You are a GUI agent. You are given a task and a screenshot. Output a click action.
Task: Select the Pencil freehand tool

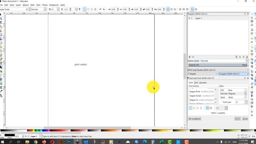pos(1,55)
